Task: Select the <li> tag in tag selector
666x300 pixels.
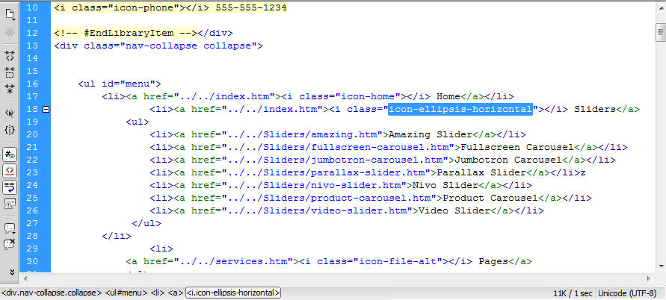Action: pyautogui.click(x=157, y=293)
